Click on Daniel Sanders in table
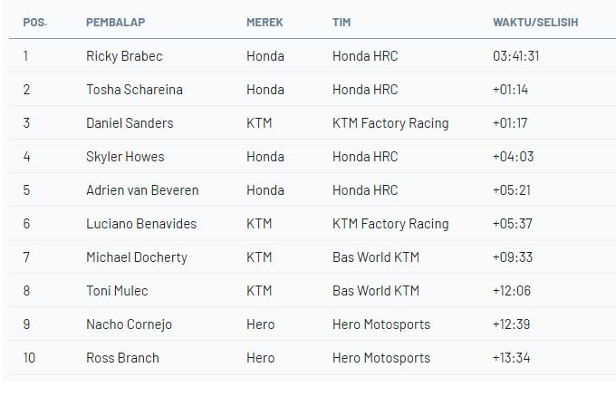The width and height of the screenshot is (616, 397). (130, 123)
